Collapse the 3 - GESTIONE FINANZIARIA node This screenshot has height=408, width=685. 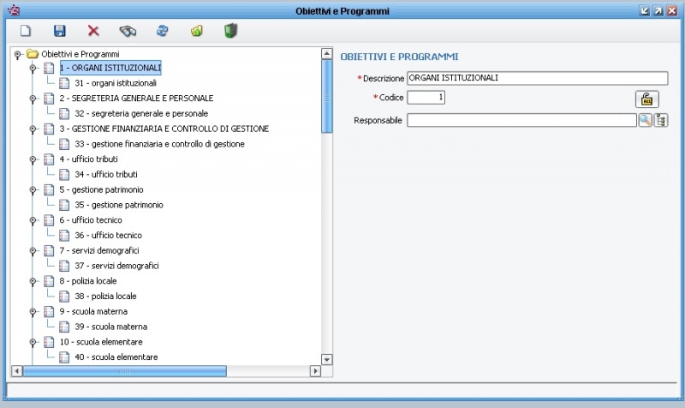click(x=33, y=129)
